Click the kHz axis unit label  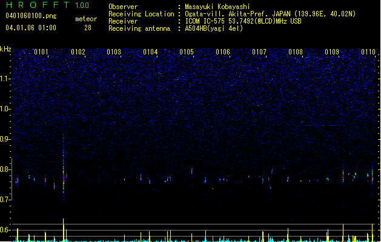(5, 49)
